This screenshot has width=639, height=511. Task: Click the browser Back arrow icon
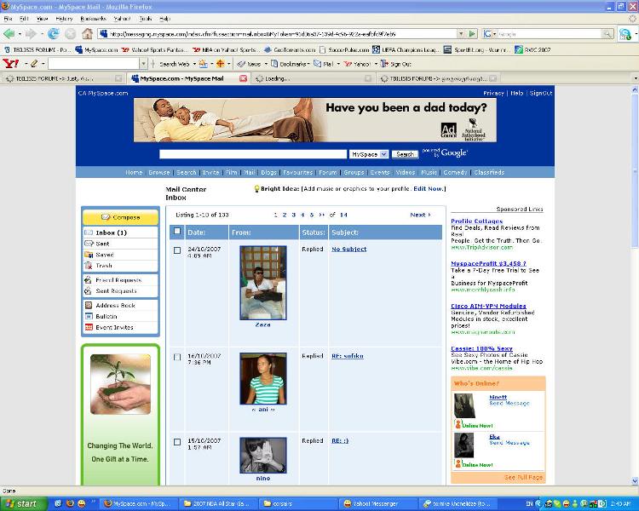(x=9, y=34)
